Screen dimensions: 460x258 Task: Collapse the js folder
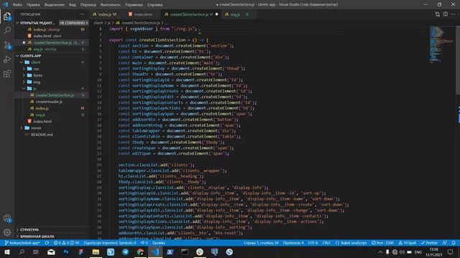(24, 88)
